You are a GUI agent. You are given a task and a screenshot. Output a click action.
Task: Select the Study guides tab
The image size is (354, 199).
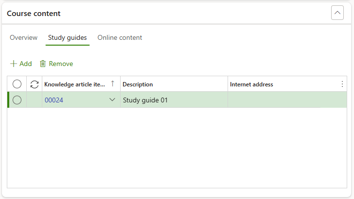68,37
